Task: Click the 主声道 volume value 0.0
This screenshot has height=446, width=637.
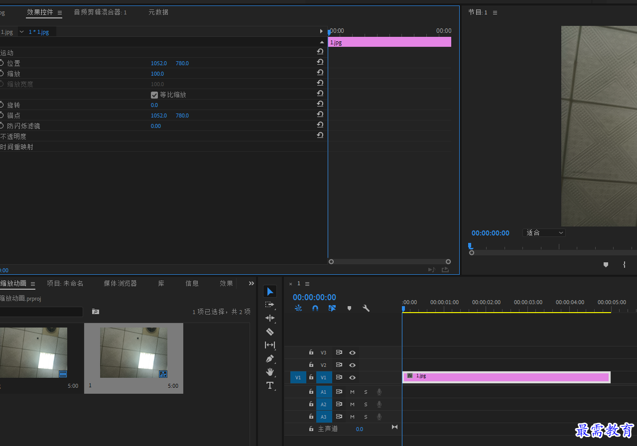Action: click(360, 429)
